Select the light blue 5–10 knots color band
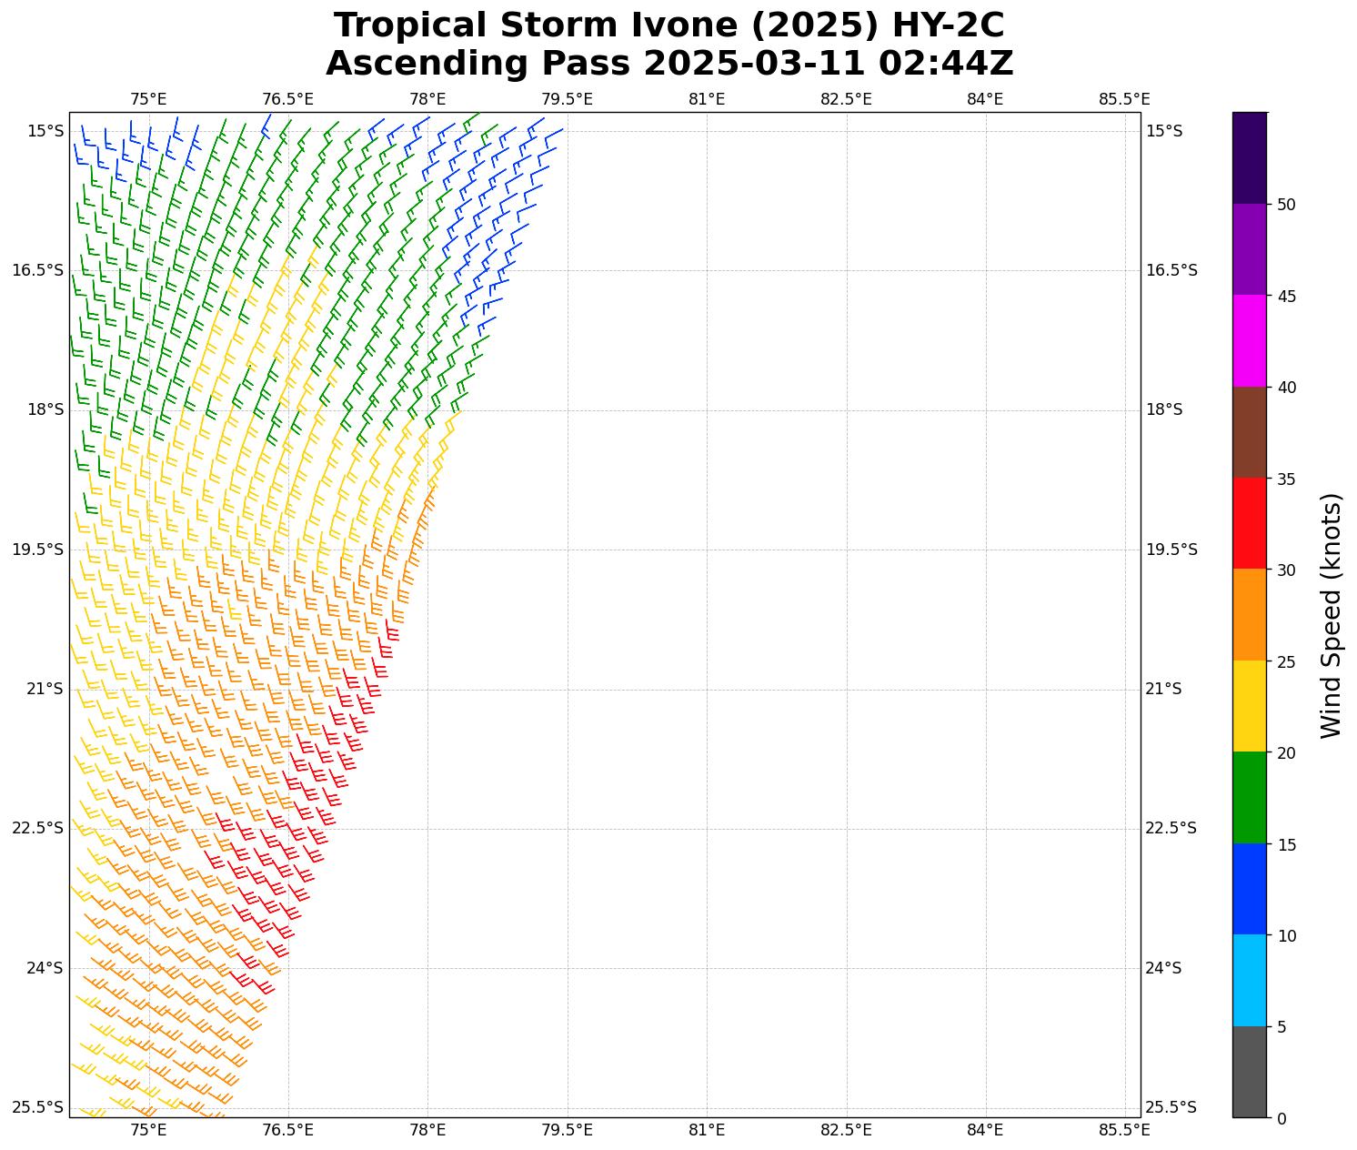Image resolution: width=1357 pixels, height=1150 pixels. 1249,980
